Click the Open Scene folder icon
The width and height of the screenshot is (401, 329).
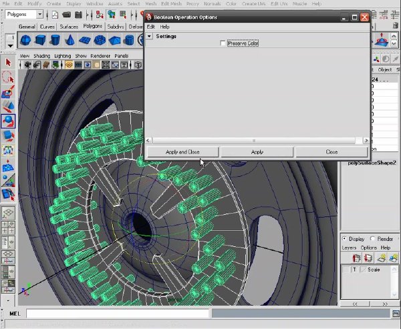click(x=66, y=15)
